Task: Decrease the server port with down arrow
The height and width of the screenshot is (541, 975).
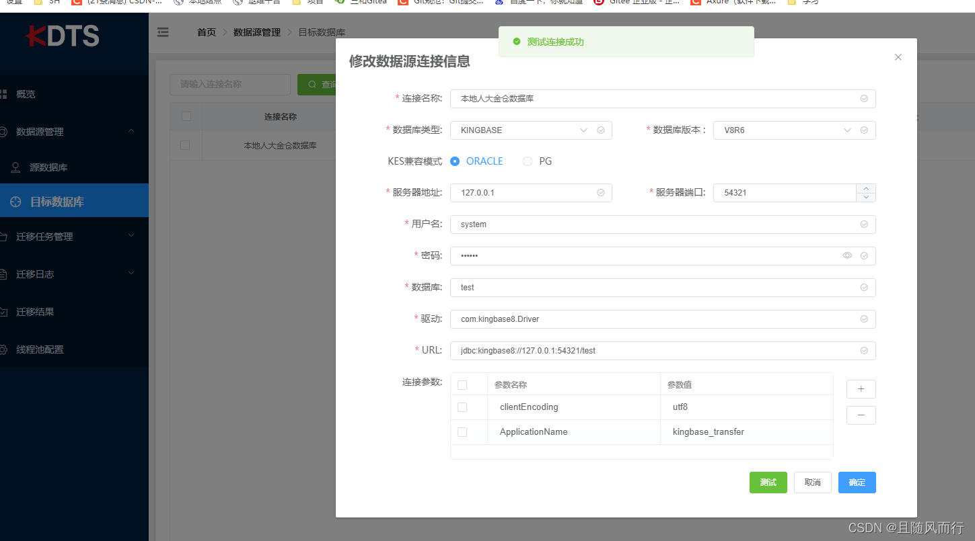Action: pyautogui.click(x=866, y=197)
